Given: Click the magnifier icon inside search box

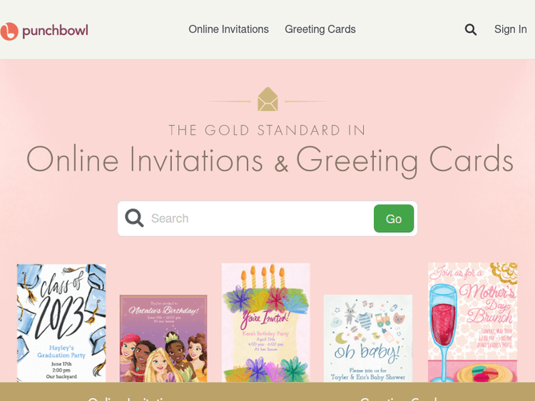Looking at the screenshot, I should (134, 218).
